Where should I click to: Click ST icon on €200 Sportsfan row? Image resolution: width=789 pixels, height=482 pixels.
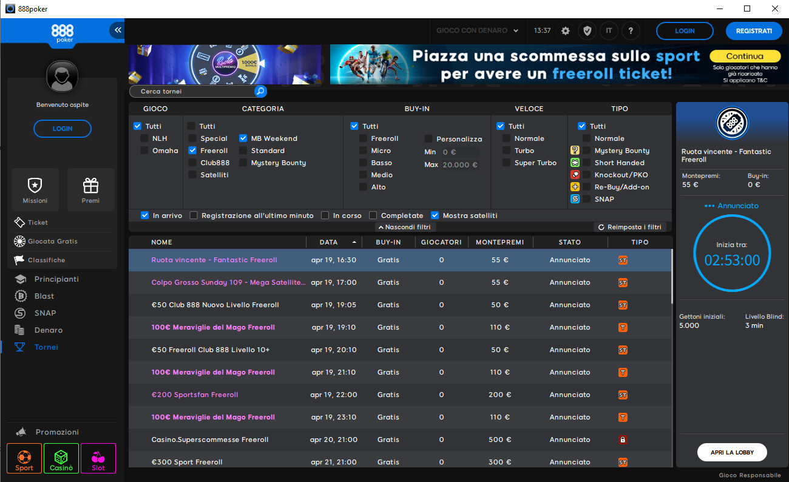tap(622, 395)
